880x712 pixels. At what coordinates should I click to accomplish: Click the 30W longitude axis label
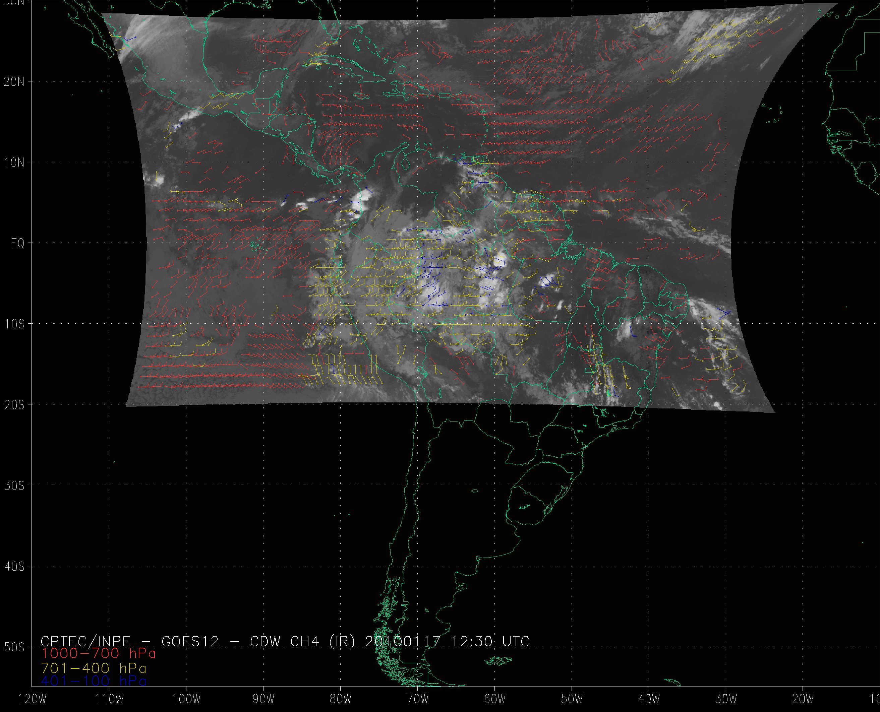726,699
